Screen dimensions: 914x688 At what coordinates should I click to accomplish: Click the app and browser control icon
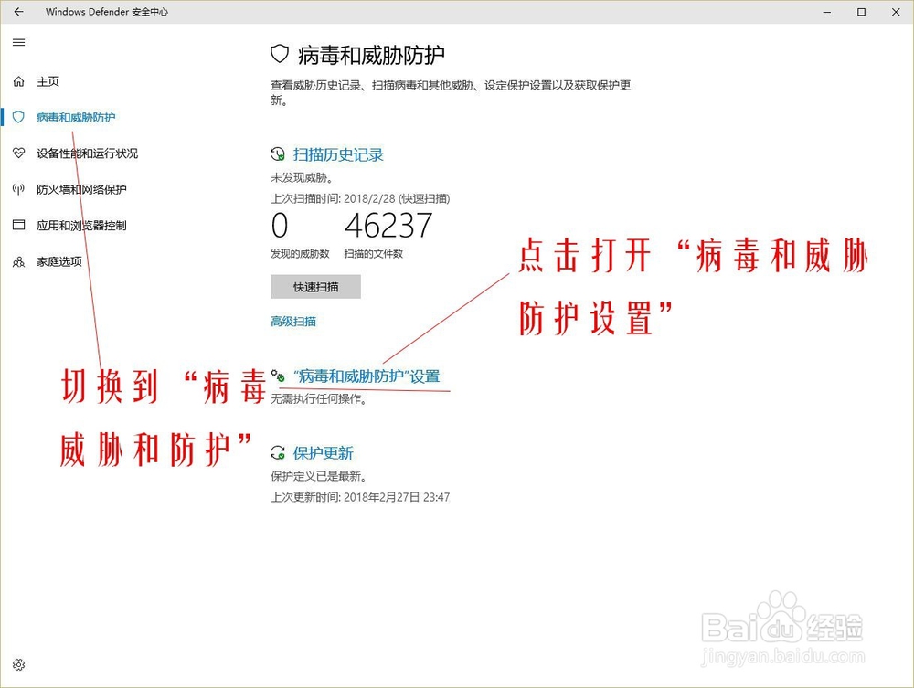[18, 225]
